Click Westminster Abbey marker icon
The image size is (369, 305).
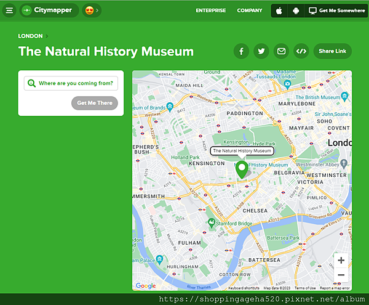coord(344,163)
